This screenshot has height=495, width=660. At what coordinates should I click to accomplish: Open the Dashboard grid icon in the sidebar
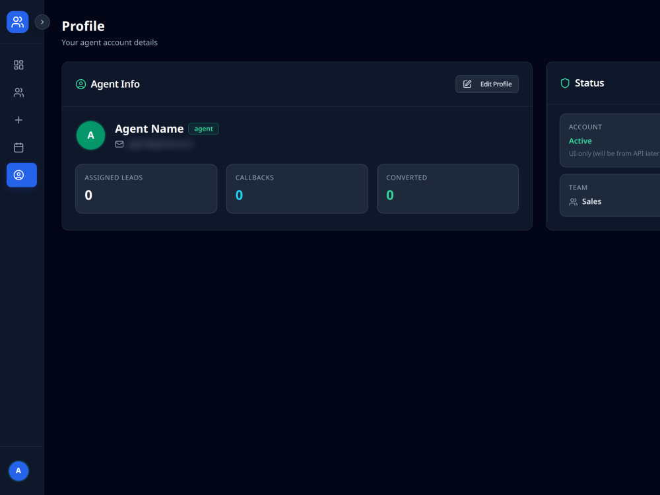18,65
